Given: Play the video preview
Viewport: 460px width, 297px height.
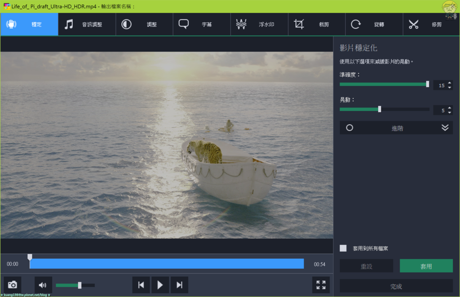Looking at the screenshot, I should click(x=160, y=285).
